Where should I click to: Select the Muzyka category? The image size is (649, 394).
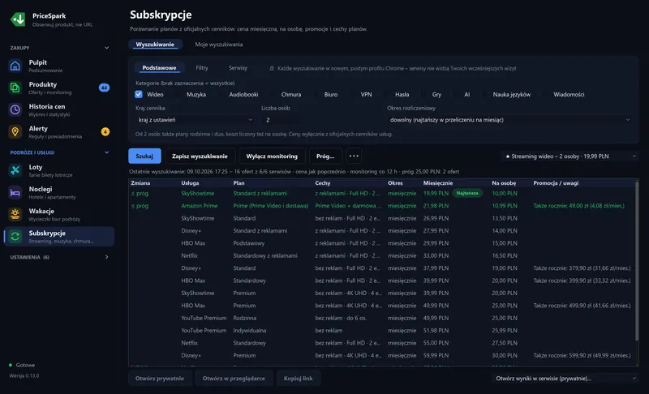point(196,94)
